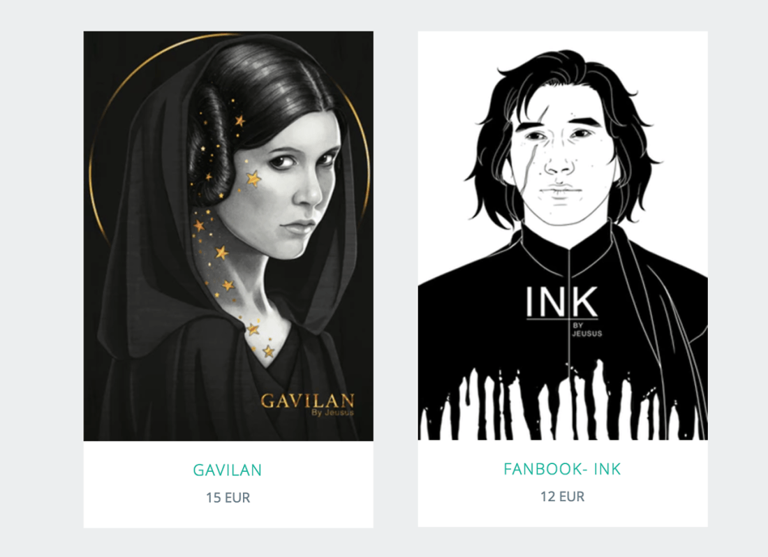Open the Gavilan hooded woman cover thumbnail

[228, 236]
